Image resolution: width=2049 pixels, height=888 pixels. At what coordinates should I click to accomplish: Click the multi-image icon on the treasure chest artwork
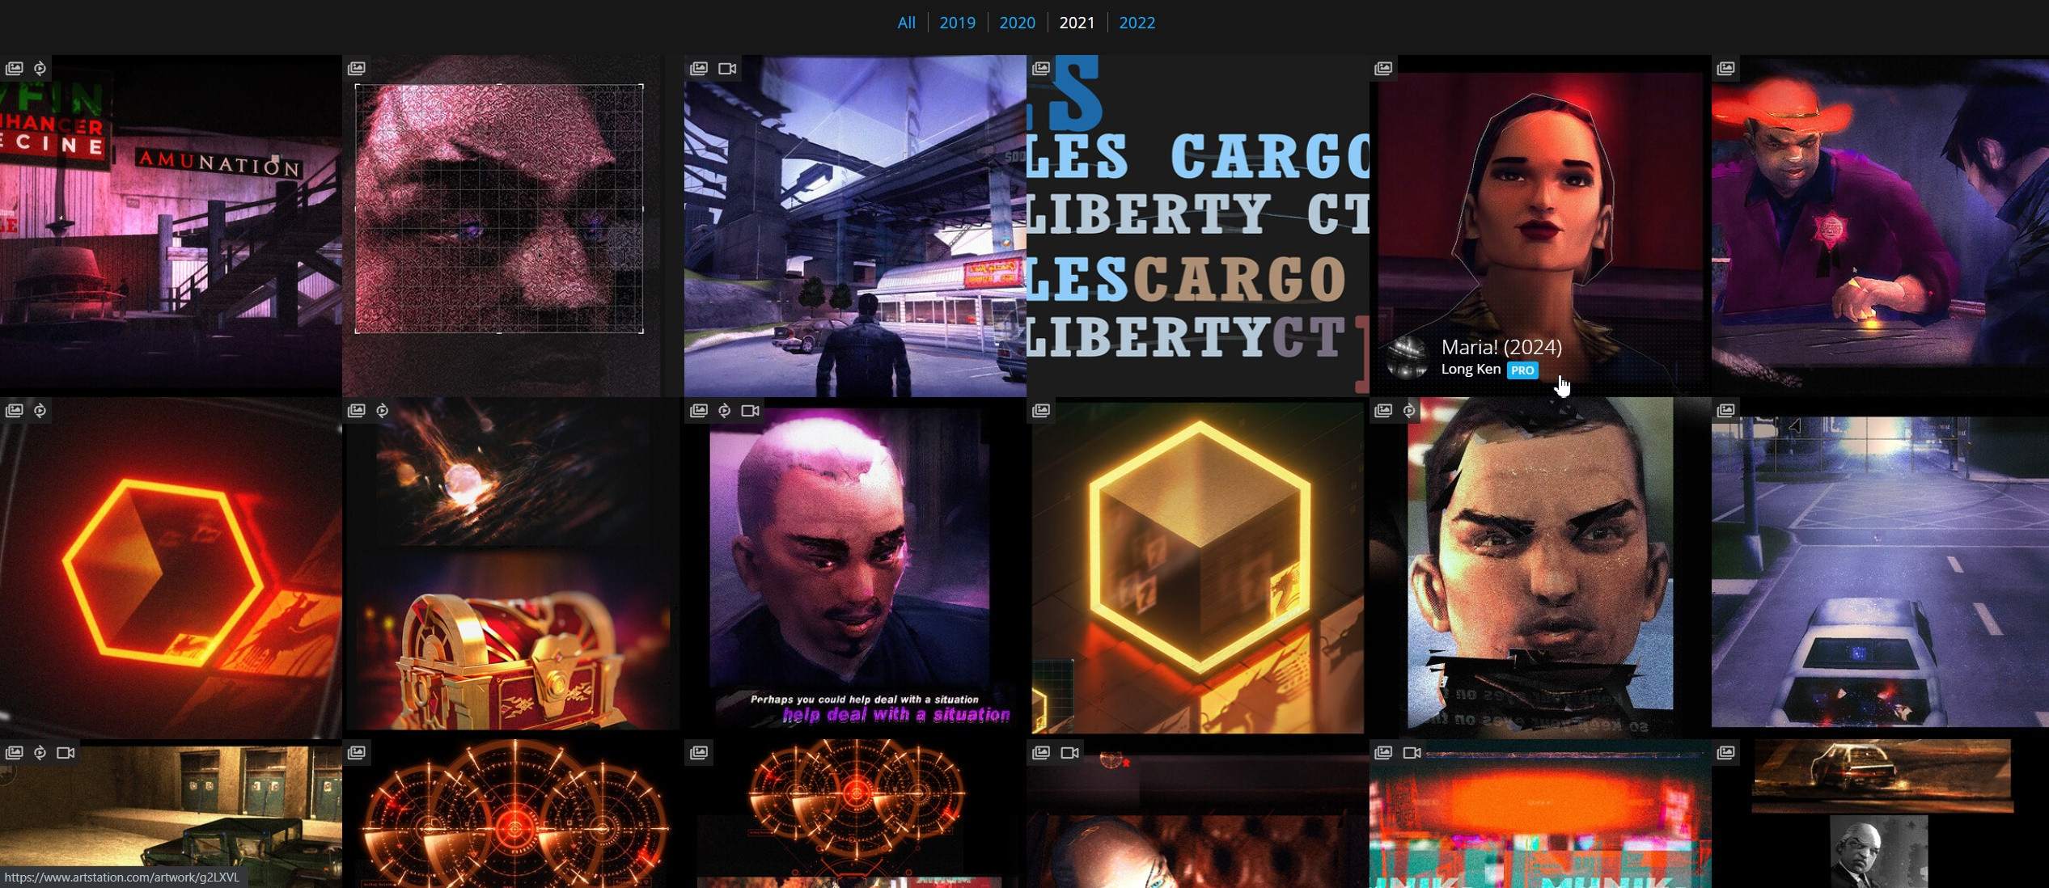357,411
